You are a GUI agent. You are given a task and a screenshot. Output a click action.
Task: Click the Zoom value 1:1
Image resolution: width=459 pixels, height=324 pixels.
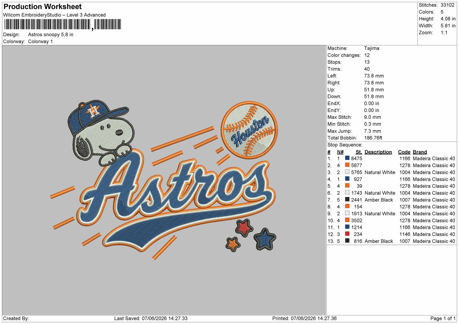(444, 33)
